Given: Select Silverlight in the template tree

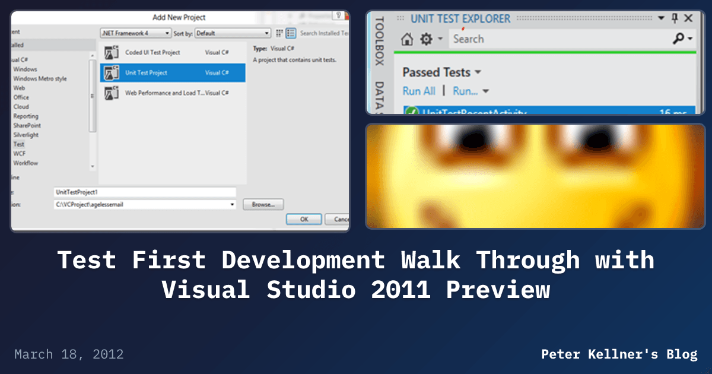Looking at the screenshot, I should 26,135.
